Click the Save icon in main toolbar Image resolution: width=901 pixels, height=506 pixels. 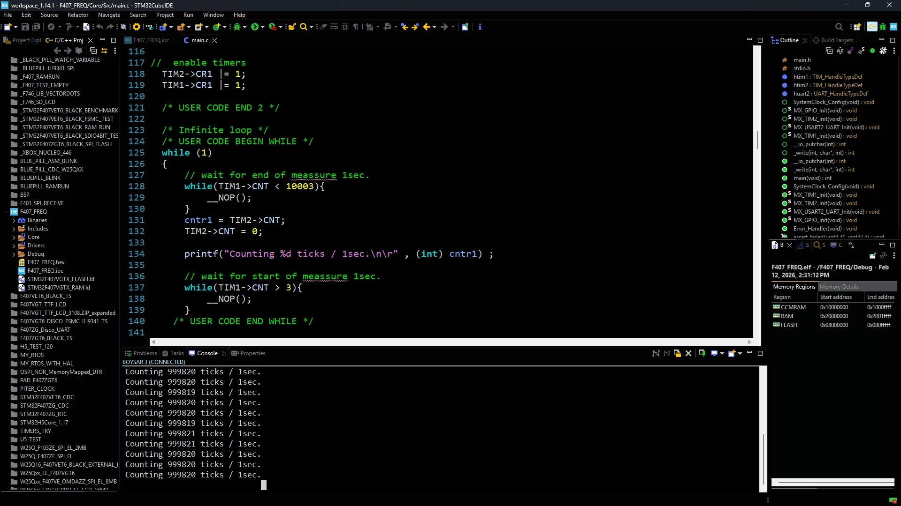pyautogui.click(x=25, y=27)
